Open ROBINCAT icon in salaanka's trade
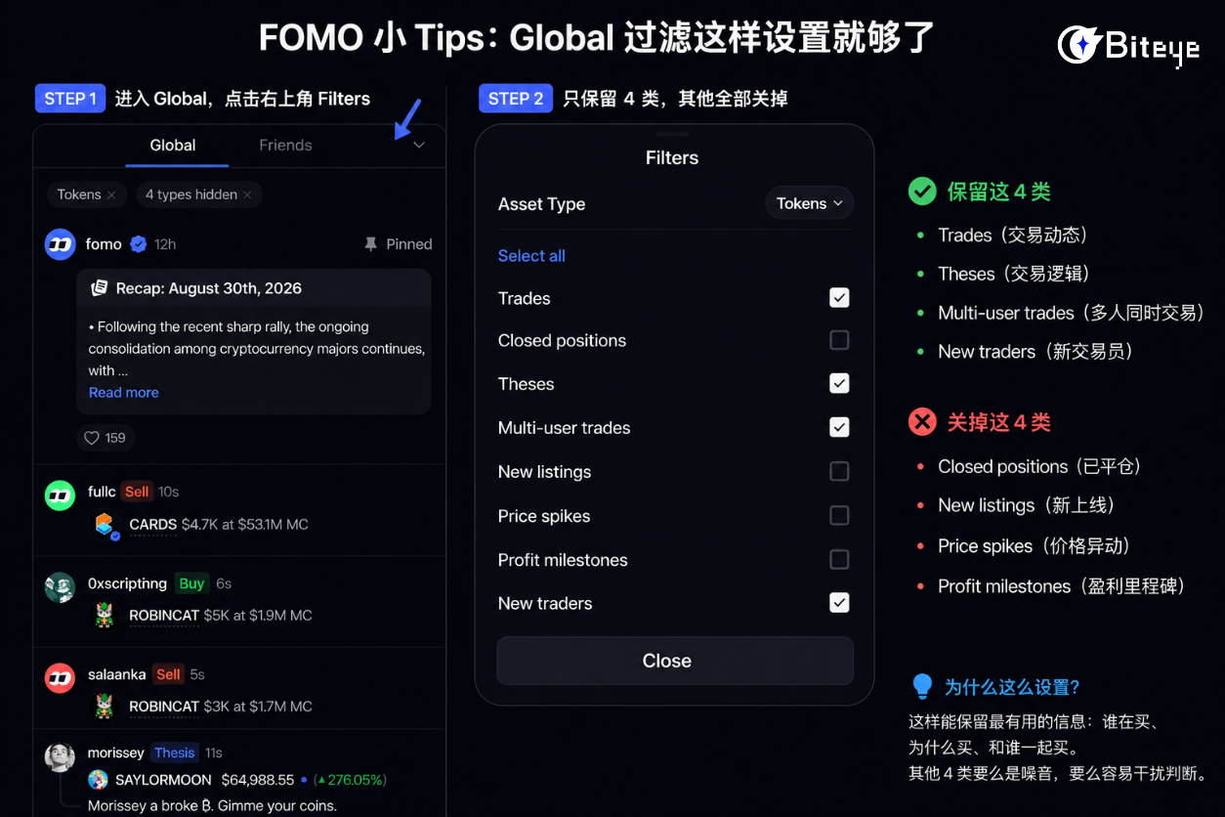1225x817 pixels. (x=105, y=707)
